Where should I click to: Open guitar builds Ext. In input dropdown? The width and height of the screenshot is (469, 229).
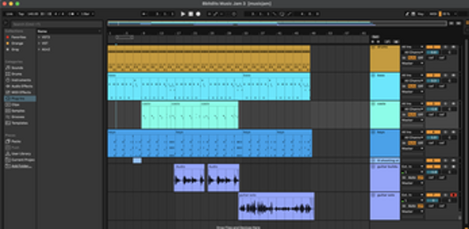(413, 167)
